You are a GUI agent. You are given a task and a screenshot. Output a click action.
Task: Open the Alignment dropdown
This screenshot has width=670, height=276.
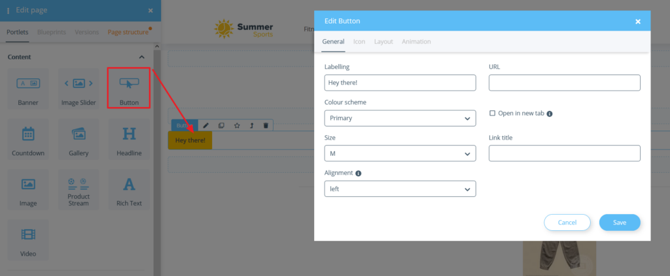point(400,189)
